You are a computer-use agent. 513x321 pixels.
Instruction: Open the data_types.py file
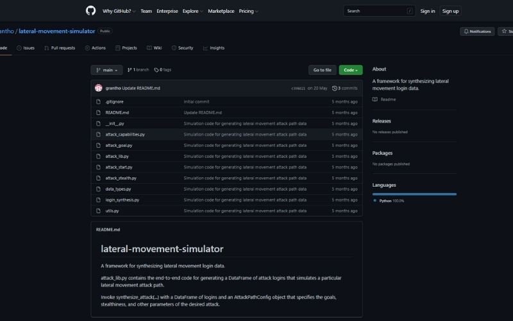118,189
